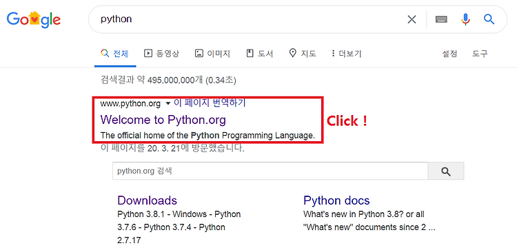Click the Google logo
The image size is (517, 250).
tap(34, 19)
